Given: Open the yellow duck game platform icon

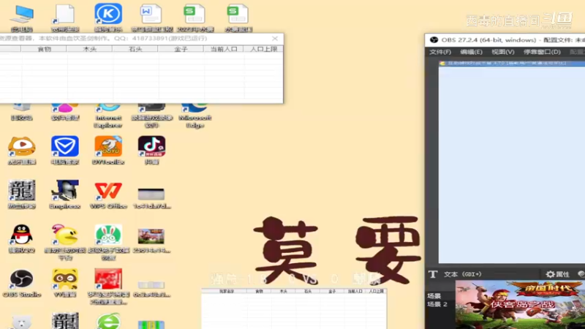Looking at the screenshot, I should tap(65, 235).
